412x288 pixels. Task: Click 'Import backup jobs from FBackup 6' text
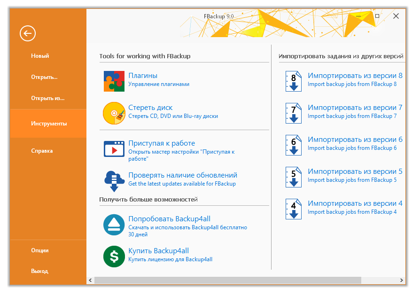click(352, 148)
